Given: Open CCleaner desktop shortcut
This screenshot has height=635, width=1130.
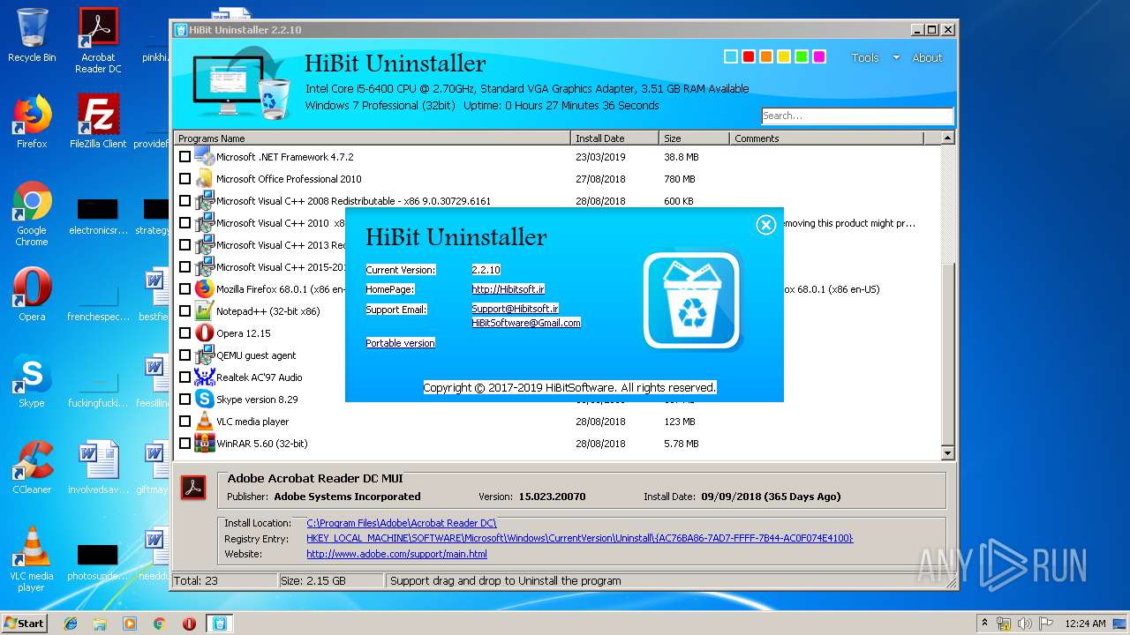Looking at the screenshot, I should point(32,467).
